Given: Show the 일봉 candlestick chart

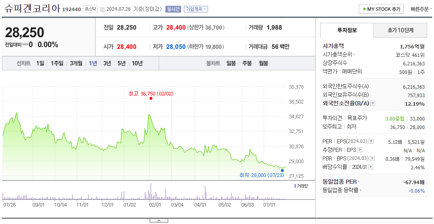Looking at the screenshot, I should click(x=231, y=63).
